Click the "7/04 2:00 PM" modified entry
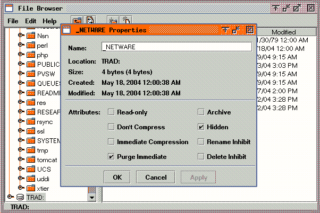The width and height of the screenshot is (320, 213). [277, 91]
